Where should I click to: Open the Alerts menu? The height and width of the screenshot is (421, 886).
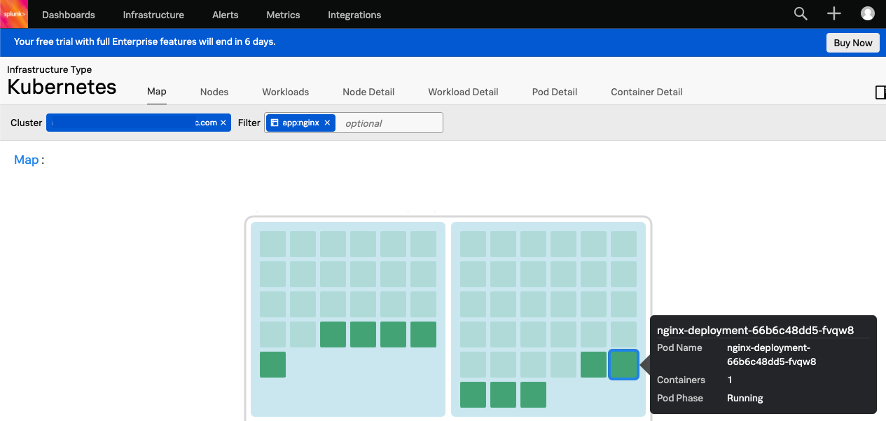pos(225,15)
